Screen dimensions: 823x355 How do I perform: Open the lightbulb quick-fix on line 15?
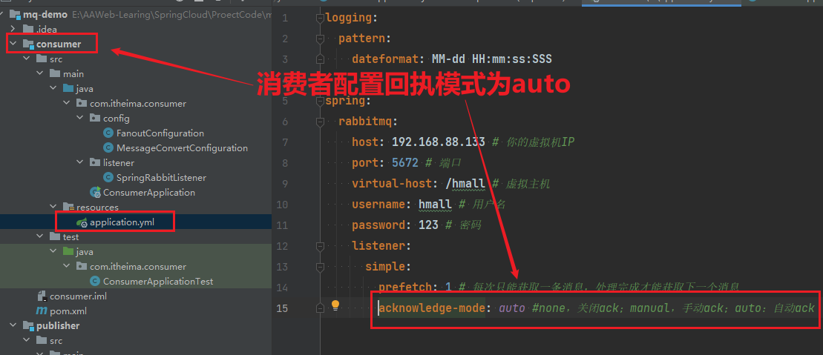pos(335,305)
